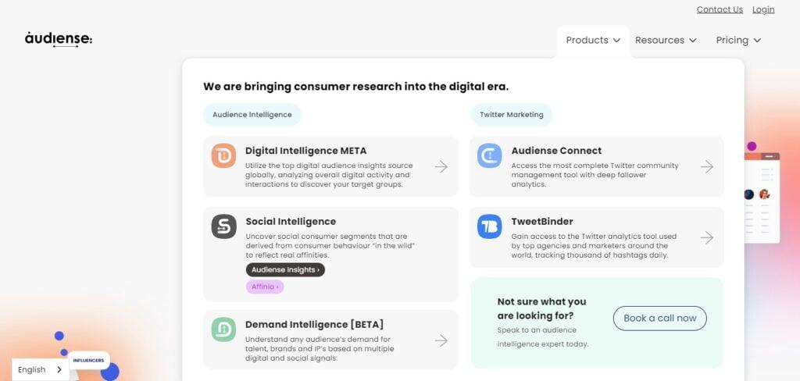Select the Twitter Marketing category pill
This screenshot has height=381, width=800.
coord(511,115)
